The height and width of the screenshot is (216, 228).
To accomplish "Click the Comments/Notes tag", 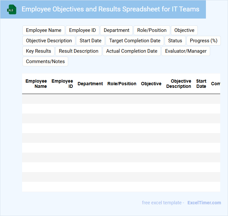I will [x=45, y=61].
